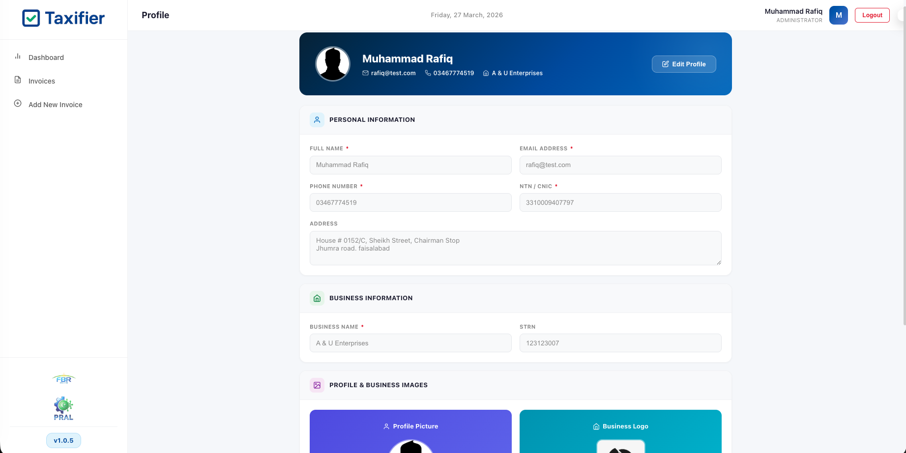The width and height of the screenshot is (906, 453).
Task: Click the Edit Profile button
Action: pos(684,64)
